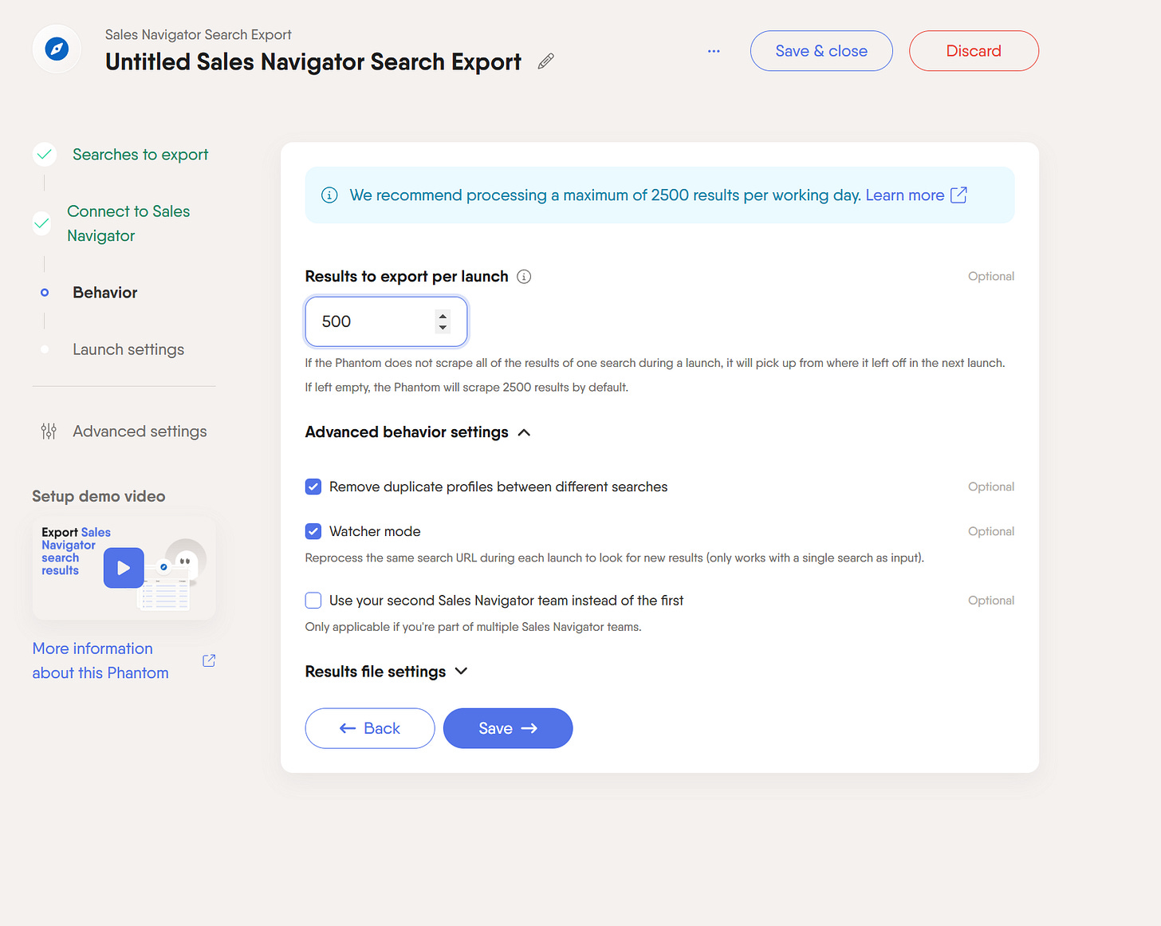Open external link icon beside More information
Viewport: 1161px width, 926px height.
pos(209,660)
